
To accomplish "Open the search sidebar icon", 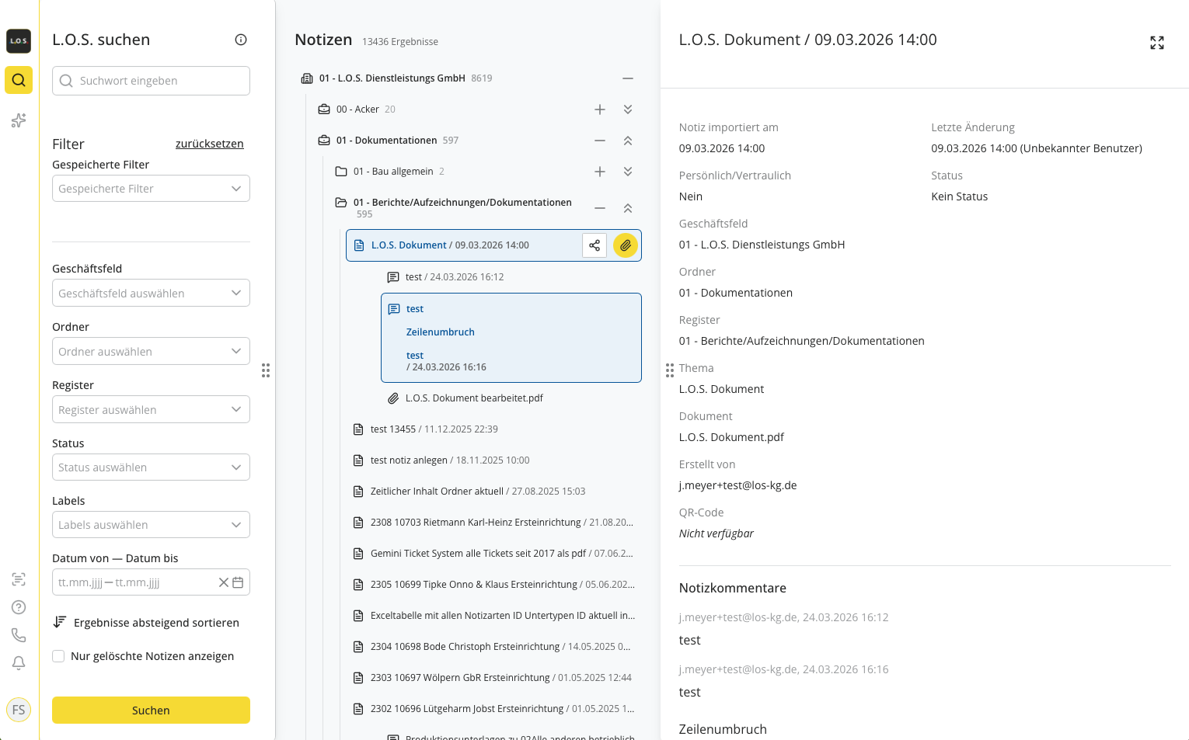I will 19,80.
